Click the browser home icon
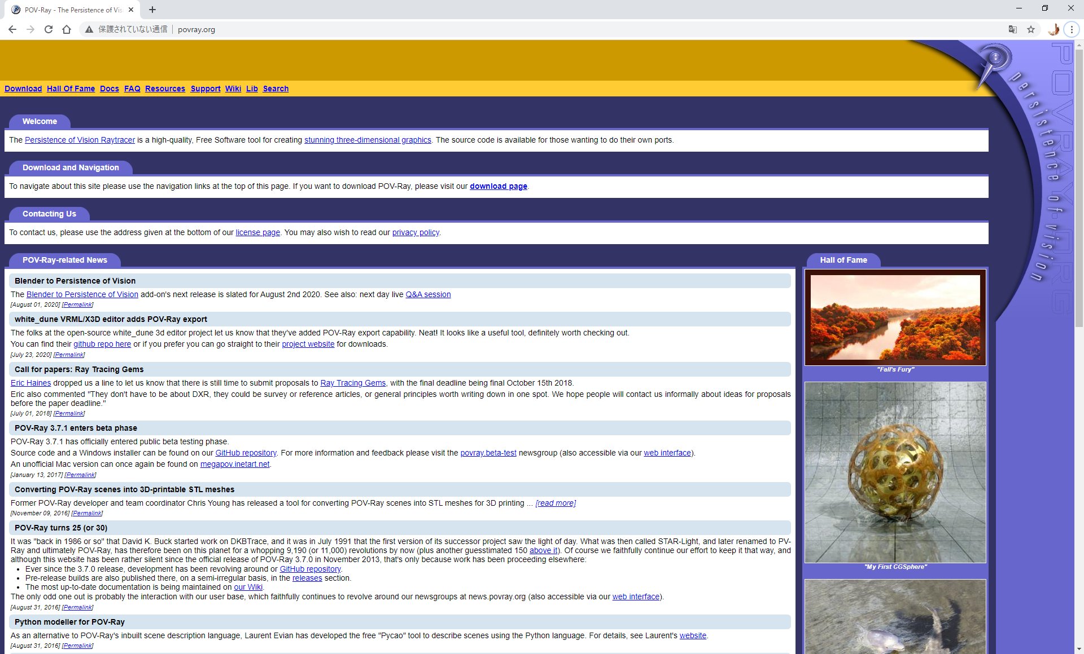Image resolution: width=1084 pixels, height=654 pixels. [x=67, y=29]
